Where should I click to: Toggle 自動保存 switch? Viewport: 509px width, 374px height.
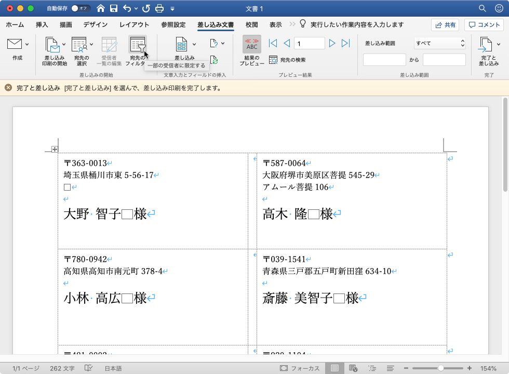coord(80,8)
